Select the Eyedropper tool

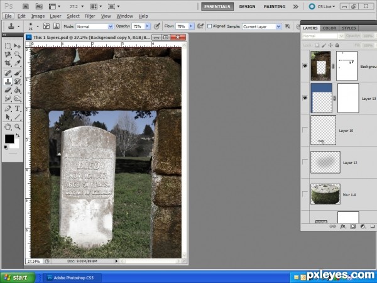18,63
